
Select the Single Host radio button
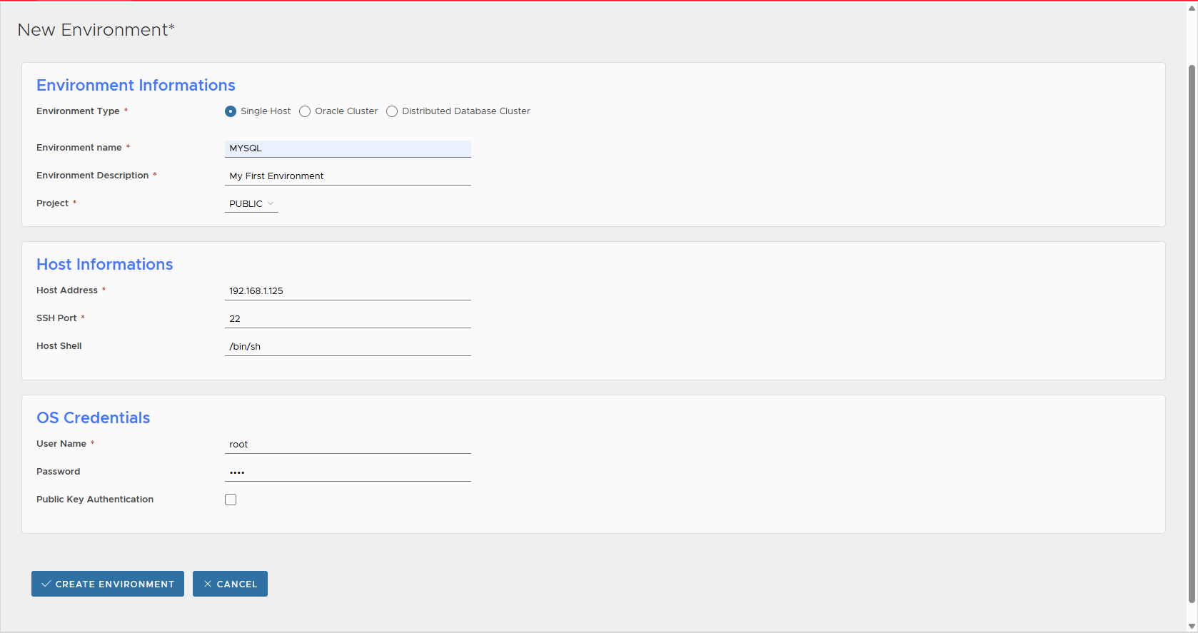coord(231,111)
